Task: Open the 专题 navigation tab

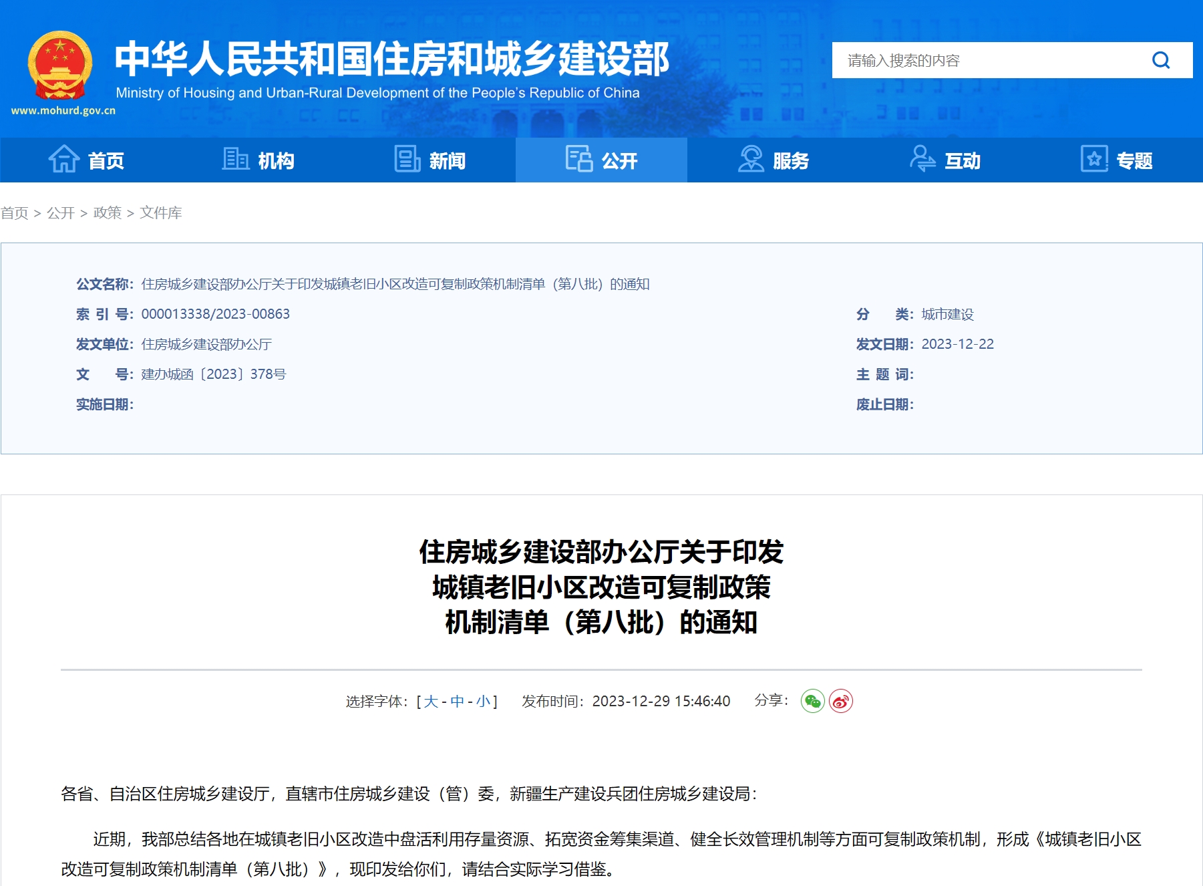Action: [x=1116, y=160]
